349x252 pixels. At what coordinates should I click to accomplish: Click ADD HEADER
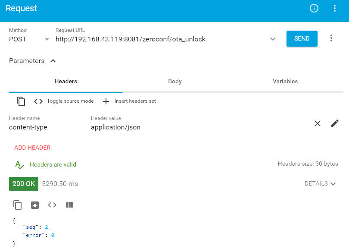coord(32,148)
